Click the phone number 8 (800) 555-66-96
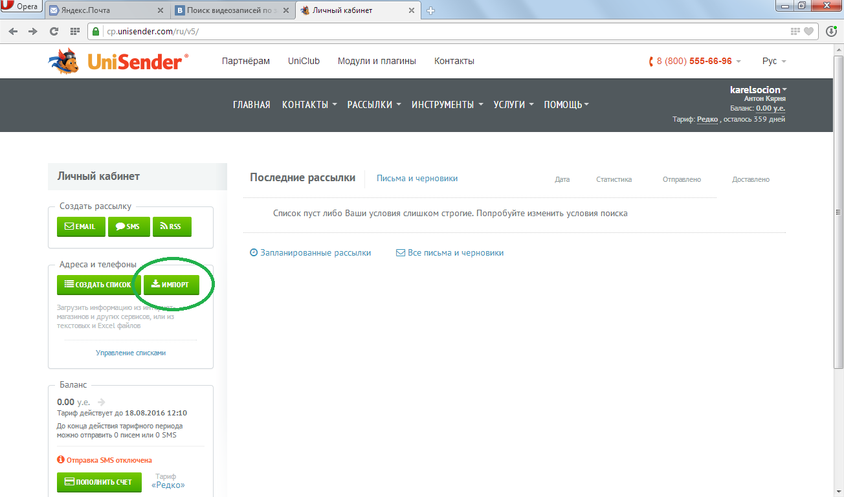The height and width of the screenshot is (497, 844). pyautogui.click(x=694, y=61)
